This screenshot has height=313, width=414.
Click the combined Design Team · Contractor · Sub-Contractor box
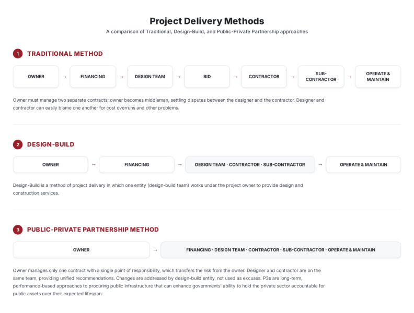pos(250,165)
